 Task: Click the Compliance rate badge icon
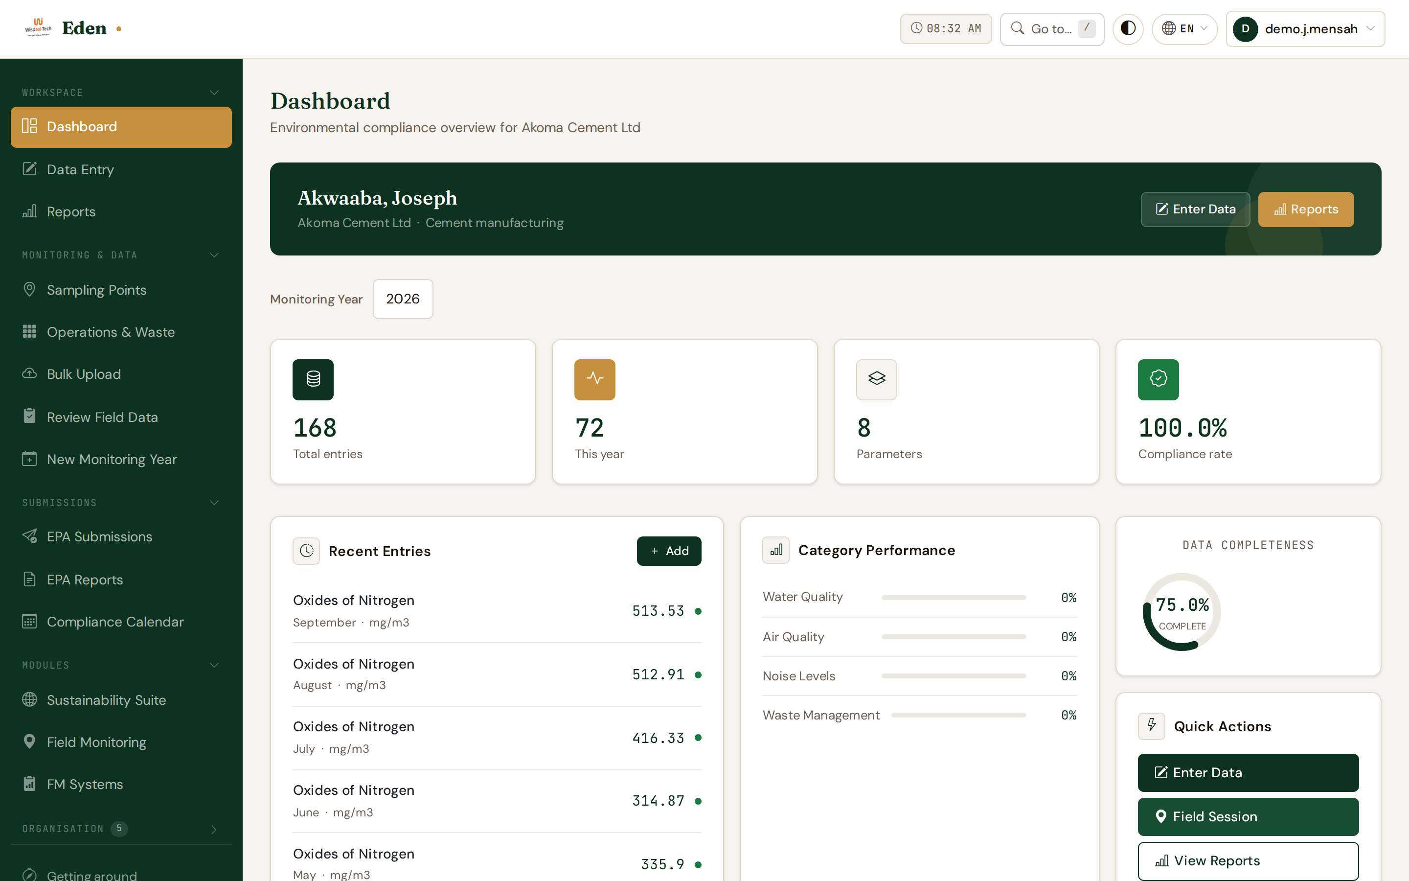point(1159,379)
